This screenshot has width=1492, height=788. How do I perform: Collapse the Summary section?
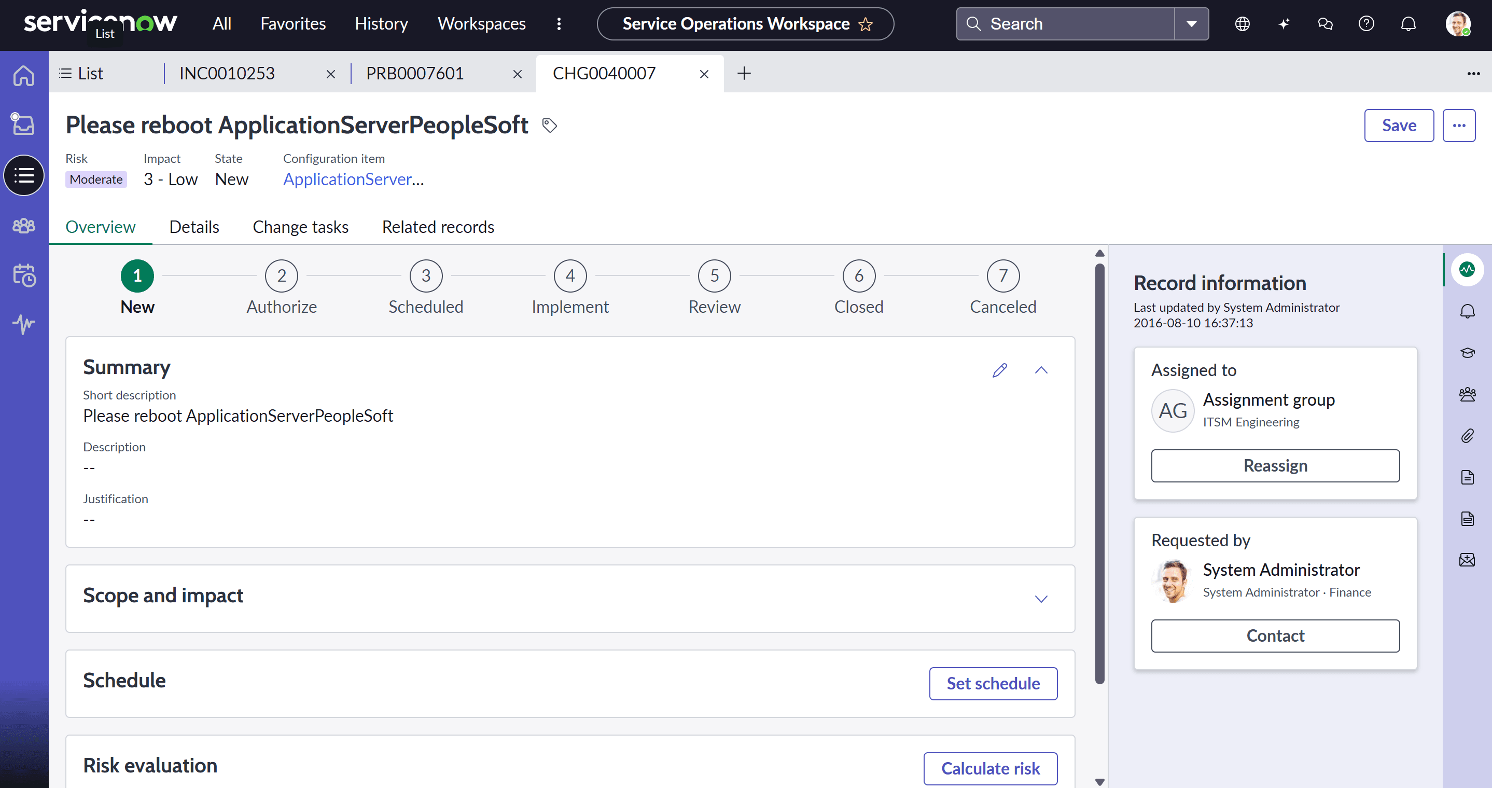tap(1041, 370)
